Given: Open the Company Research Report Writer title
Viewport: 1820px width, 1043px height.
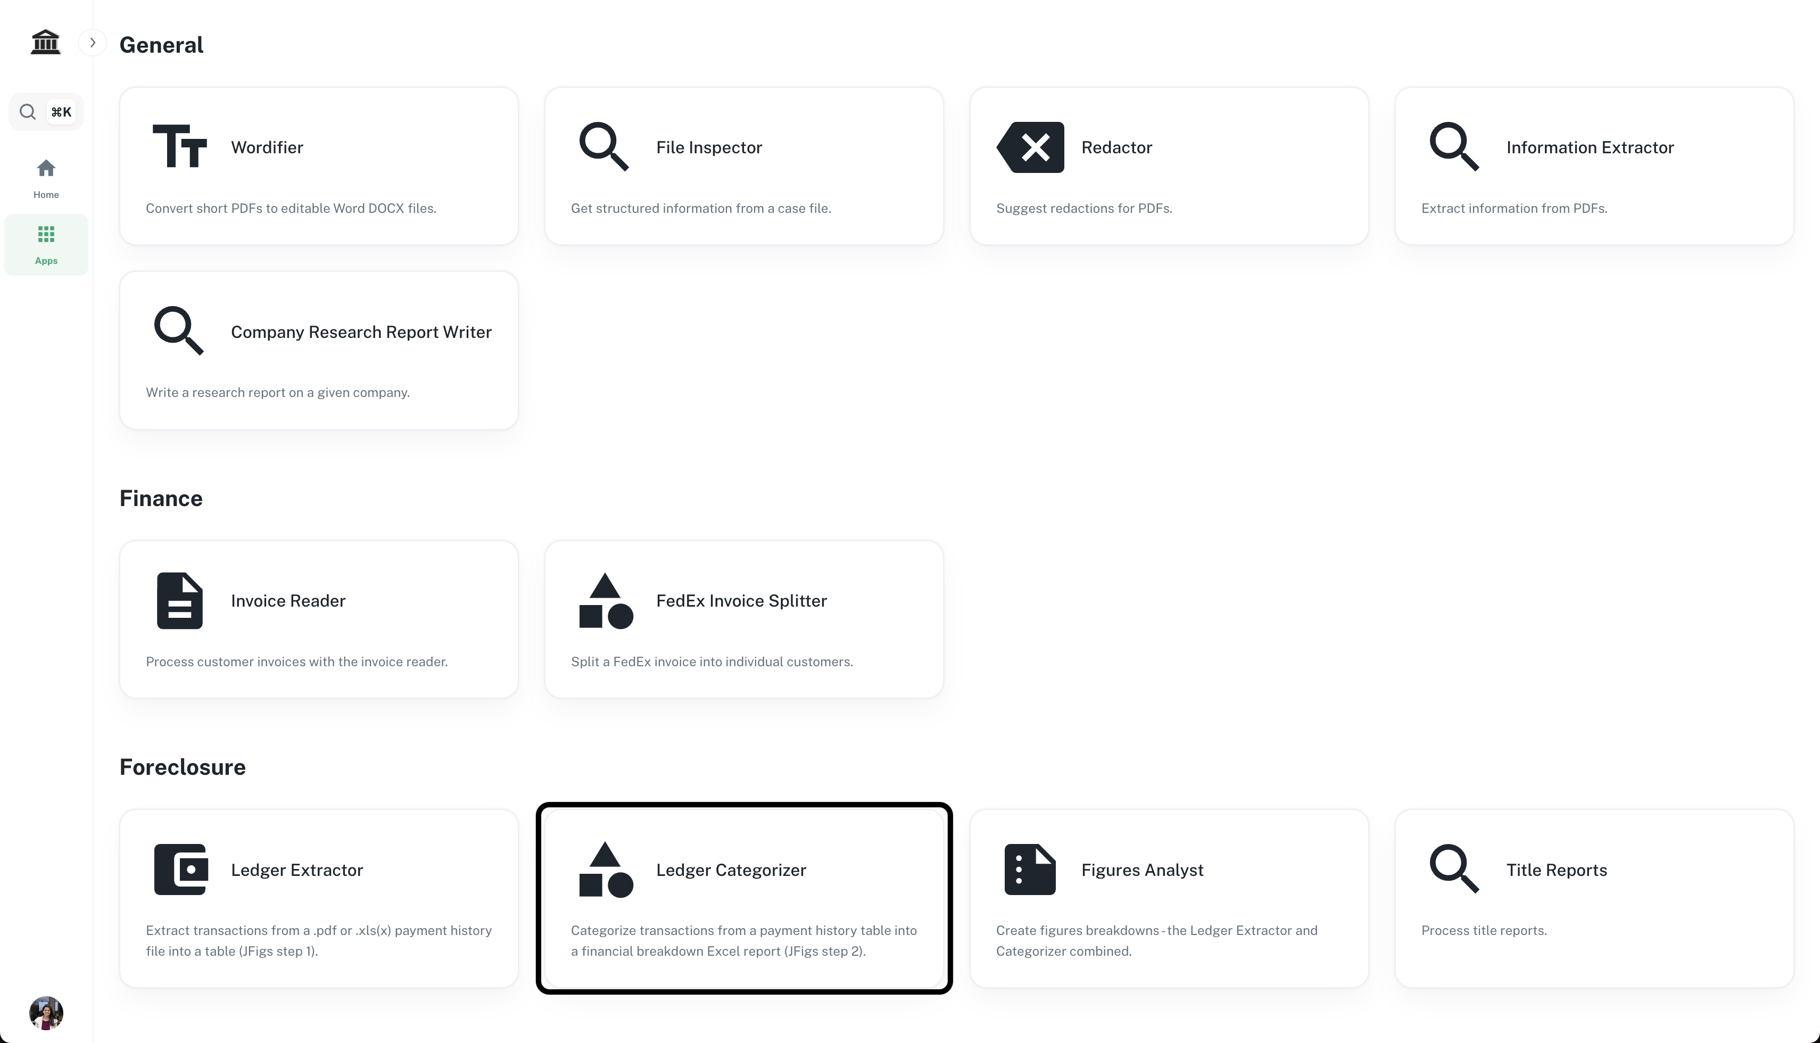Looking at the screenshot, I should [x=361, y=332].
